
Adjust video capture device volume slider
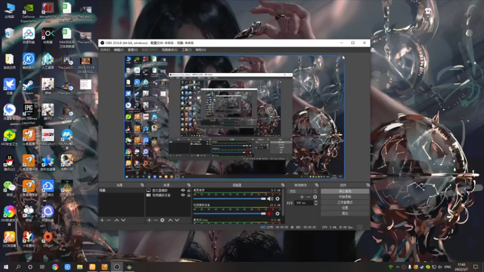[229, 213]
